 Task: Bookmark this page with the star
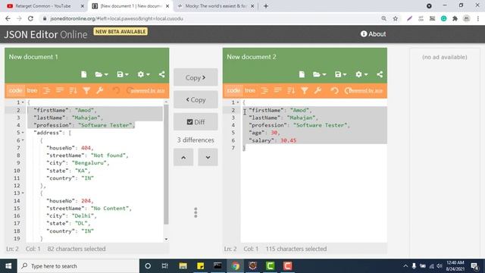tap(396, 18)
